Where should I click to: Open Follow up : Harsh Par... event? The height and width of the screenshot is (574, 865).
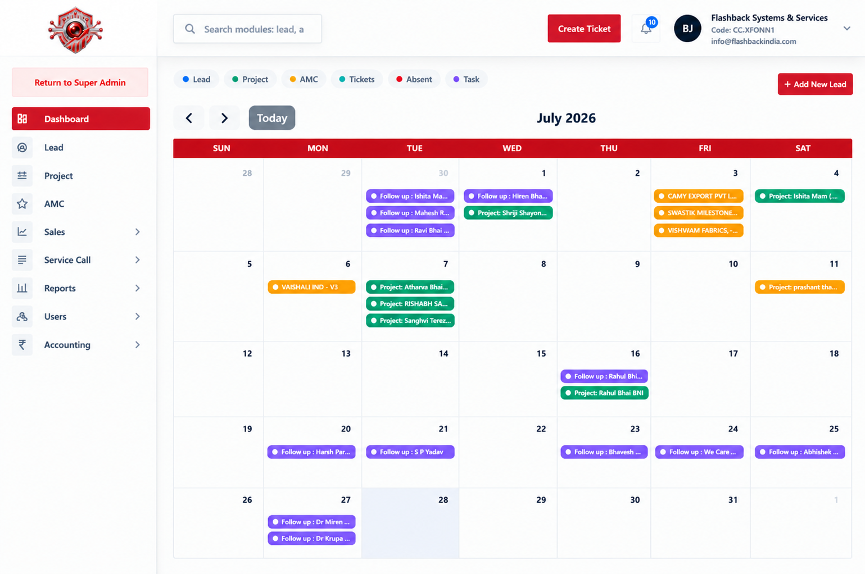tap(311, 452)
